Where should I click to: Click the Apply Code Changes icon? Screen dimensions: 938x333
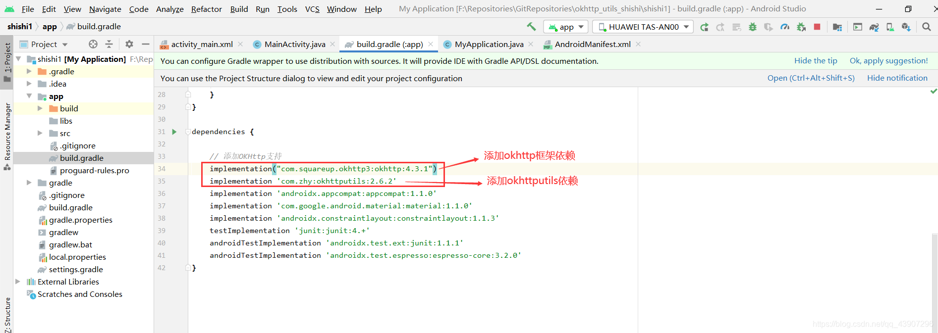coord(737,27)
